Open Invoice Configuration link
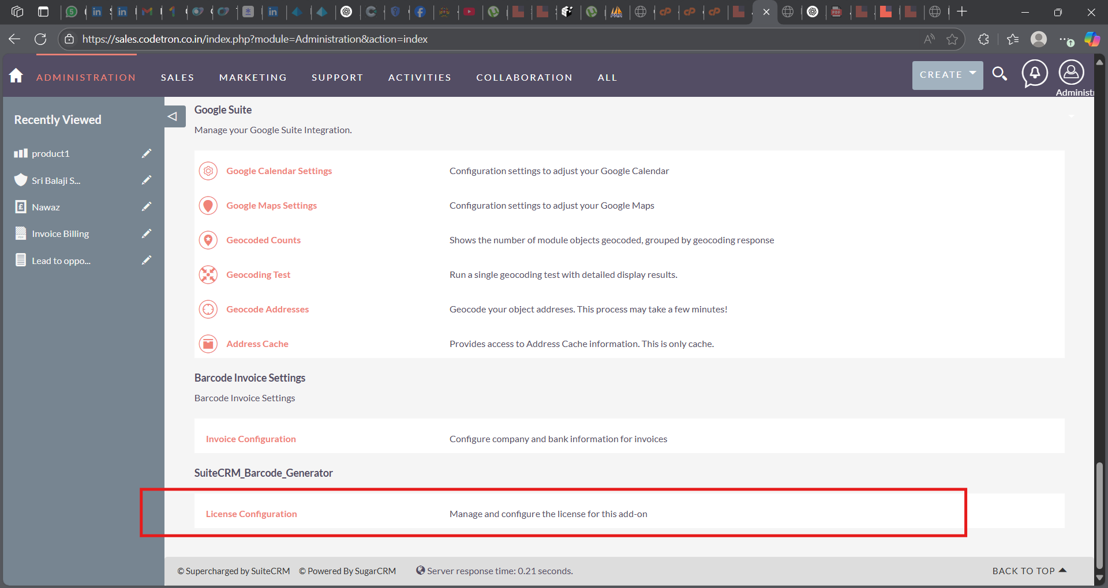 250,439
